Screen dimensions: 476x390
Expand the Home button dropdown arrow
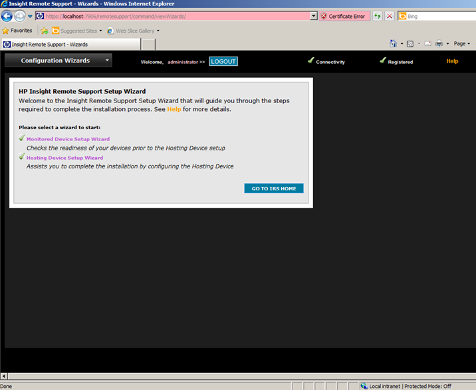tap(402, 44)
